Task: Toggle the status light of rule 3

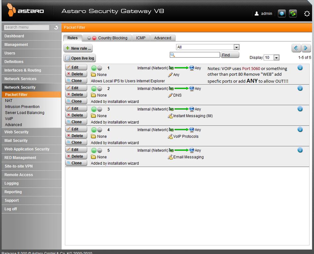Action: coord(97,109)
